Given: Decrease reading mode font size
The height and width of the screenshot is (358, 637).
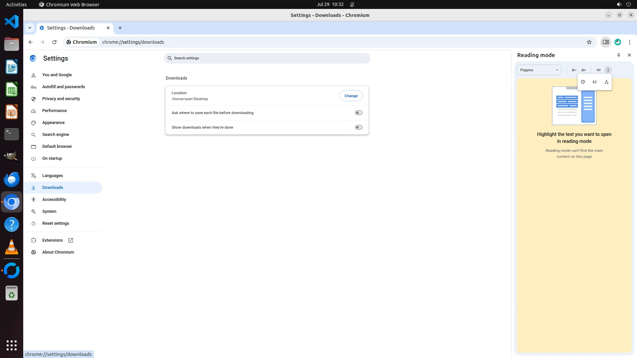Looking at the screenshot, I should [574, 70].
